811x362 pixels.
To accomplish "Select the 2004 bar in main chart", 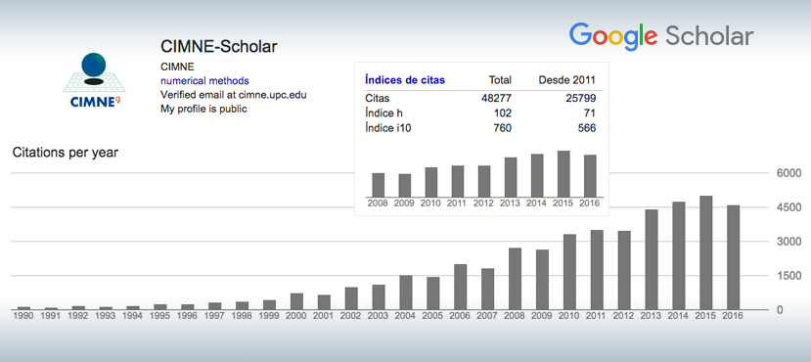I will [406, 293].
